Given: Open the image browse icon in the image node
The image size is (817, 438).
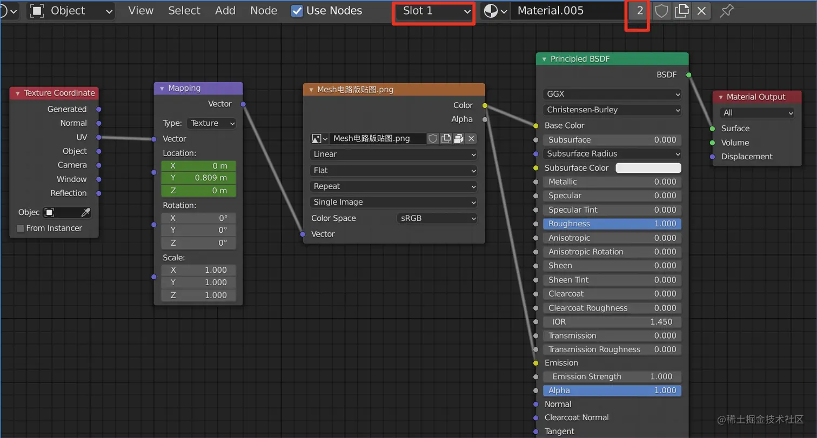Looking at the screenshot, I should [319, 139].
